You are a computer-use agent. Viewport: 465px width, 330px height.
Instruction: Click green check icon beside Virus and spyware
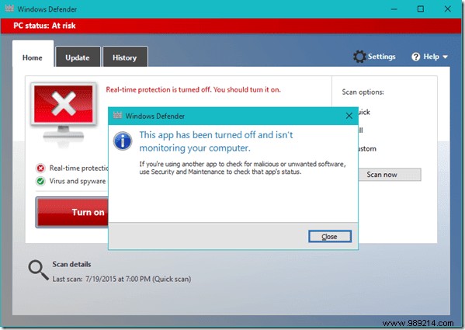(40, 181)
